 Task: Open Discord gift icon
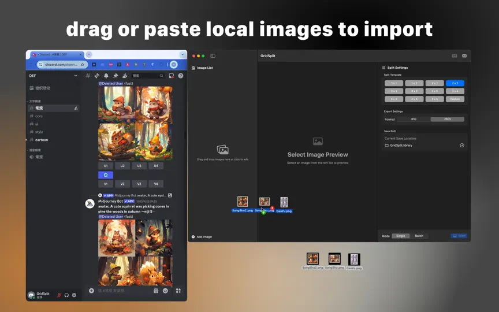click(x=156, y=291)
